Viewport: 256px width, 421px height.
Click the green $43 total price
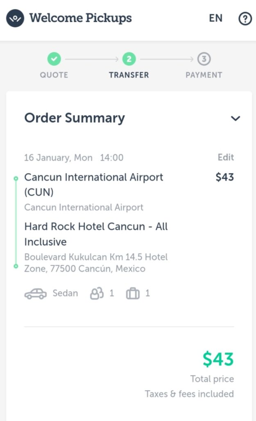coord(218,359)
